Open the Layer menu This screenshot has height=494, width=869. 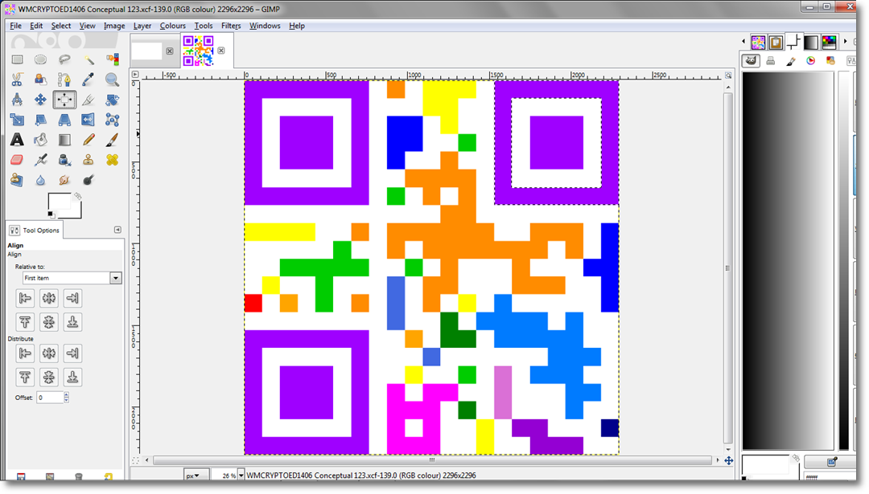point(142,26)
